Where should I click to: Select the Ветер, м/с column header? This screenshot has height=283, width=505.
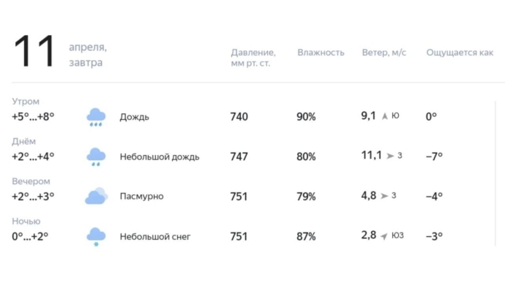pyautogui.click(x=384, y=53)
